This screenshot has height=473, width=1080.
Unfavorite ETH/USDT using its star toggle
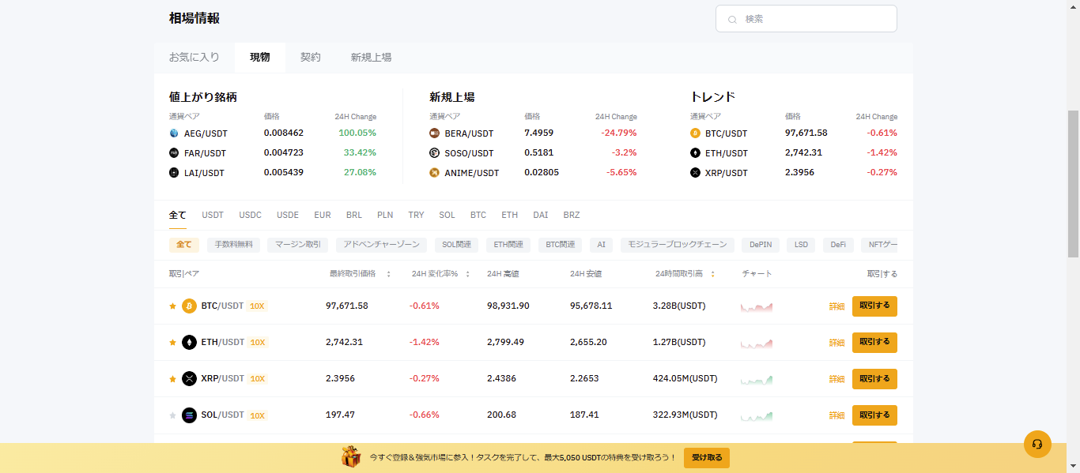[x=172, y=342]
